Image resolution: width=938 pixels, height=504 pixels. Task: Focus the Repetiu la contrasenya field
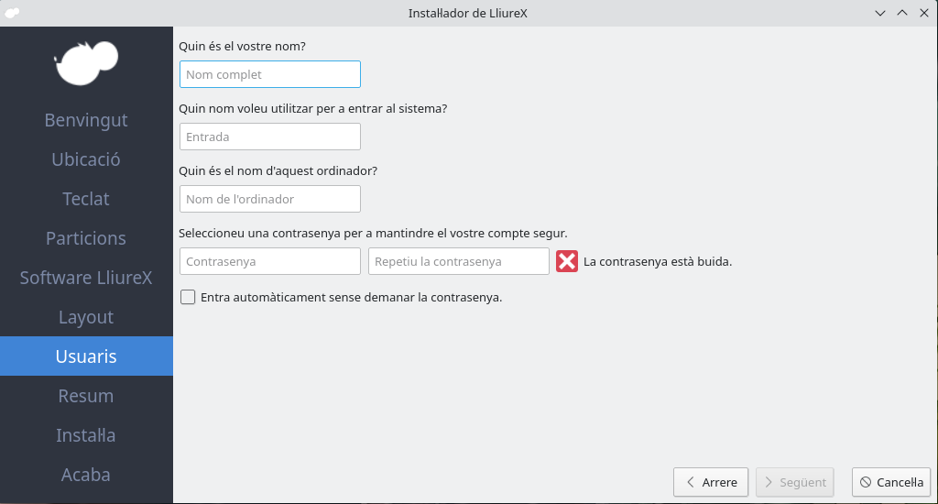point(458,261)
